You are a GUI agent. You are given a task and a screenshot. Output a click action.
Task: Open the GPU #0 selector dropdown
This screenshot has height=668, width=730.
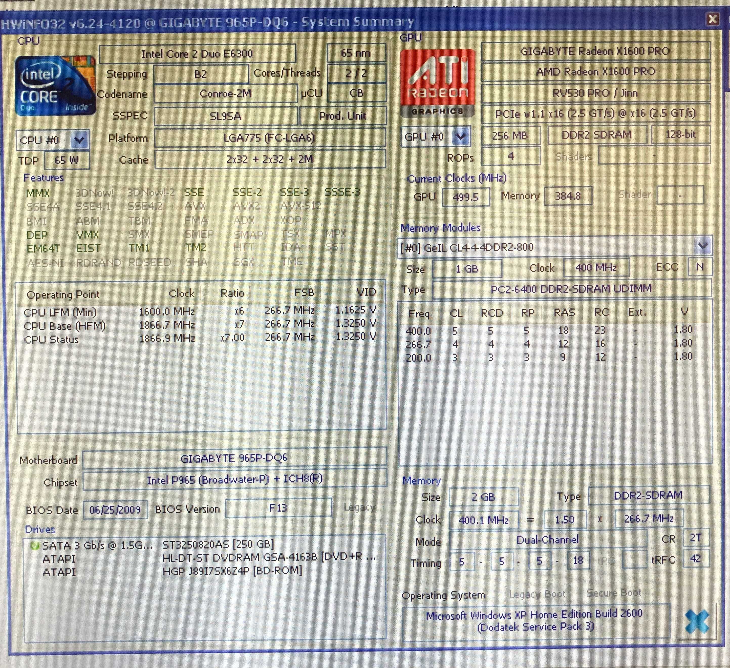[x=461, y=137]
